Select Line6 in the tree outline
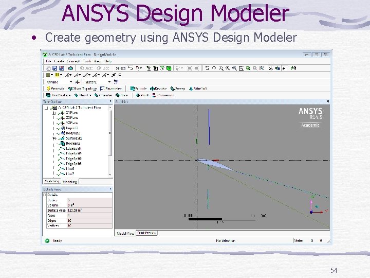Image resolution: width=370 pixels, height=278 pixels. 70,169
